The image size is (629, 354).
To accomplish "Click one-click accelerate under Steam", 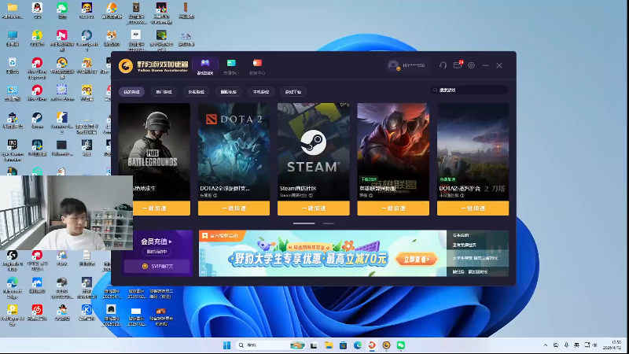I will [313, 208].
